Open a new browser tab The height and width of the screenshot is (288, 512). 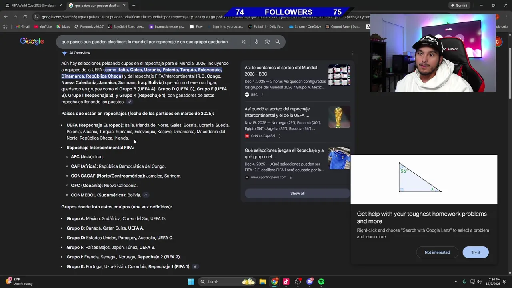point(134,6)
